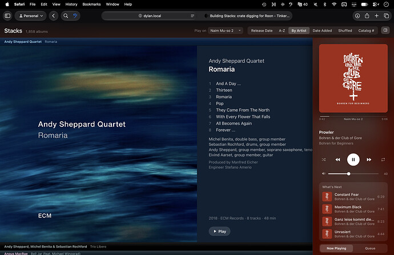Image resolution: width=394 pixels, height=255 pixels.
Task: Switch to the Now Playing tab
Action: click(x=336, y=248)
